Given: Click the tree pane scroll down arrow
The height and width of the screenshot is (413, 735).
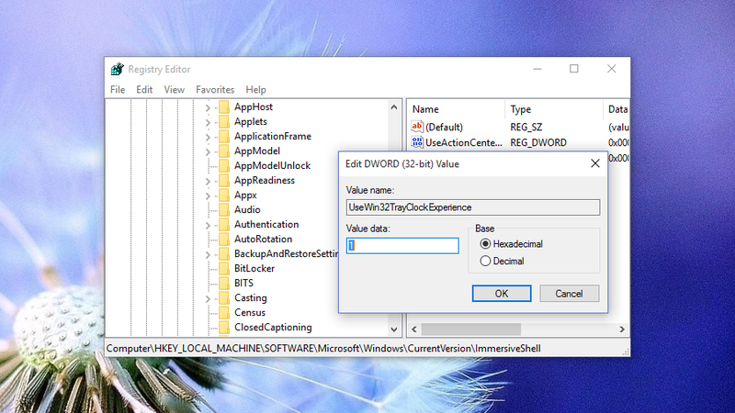Looking at the screenshot, I should tap(394, 329).
